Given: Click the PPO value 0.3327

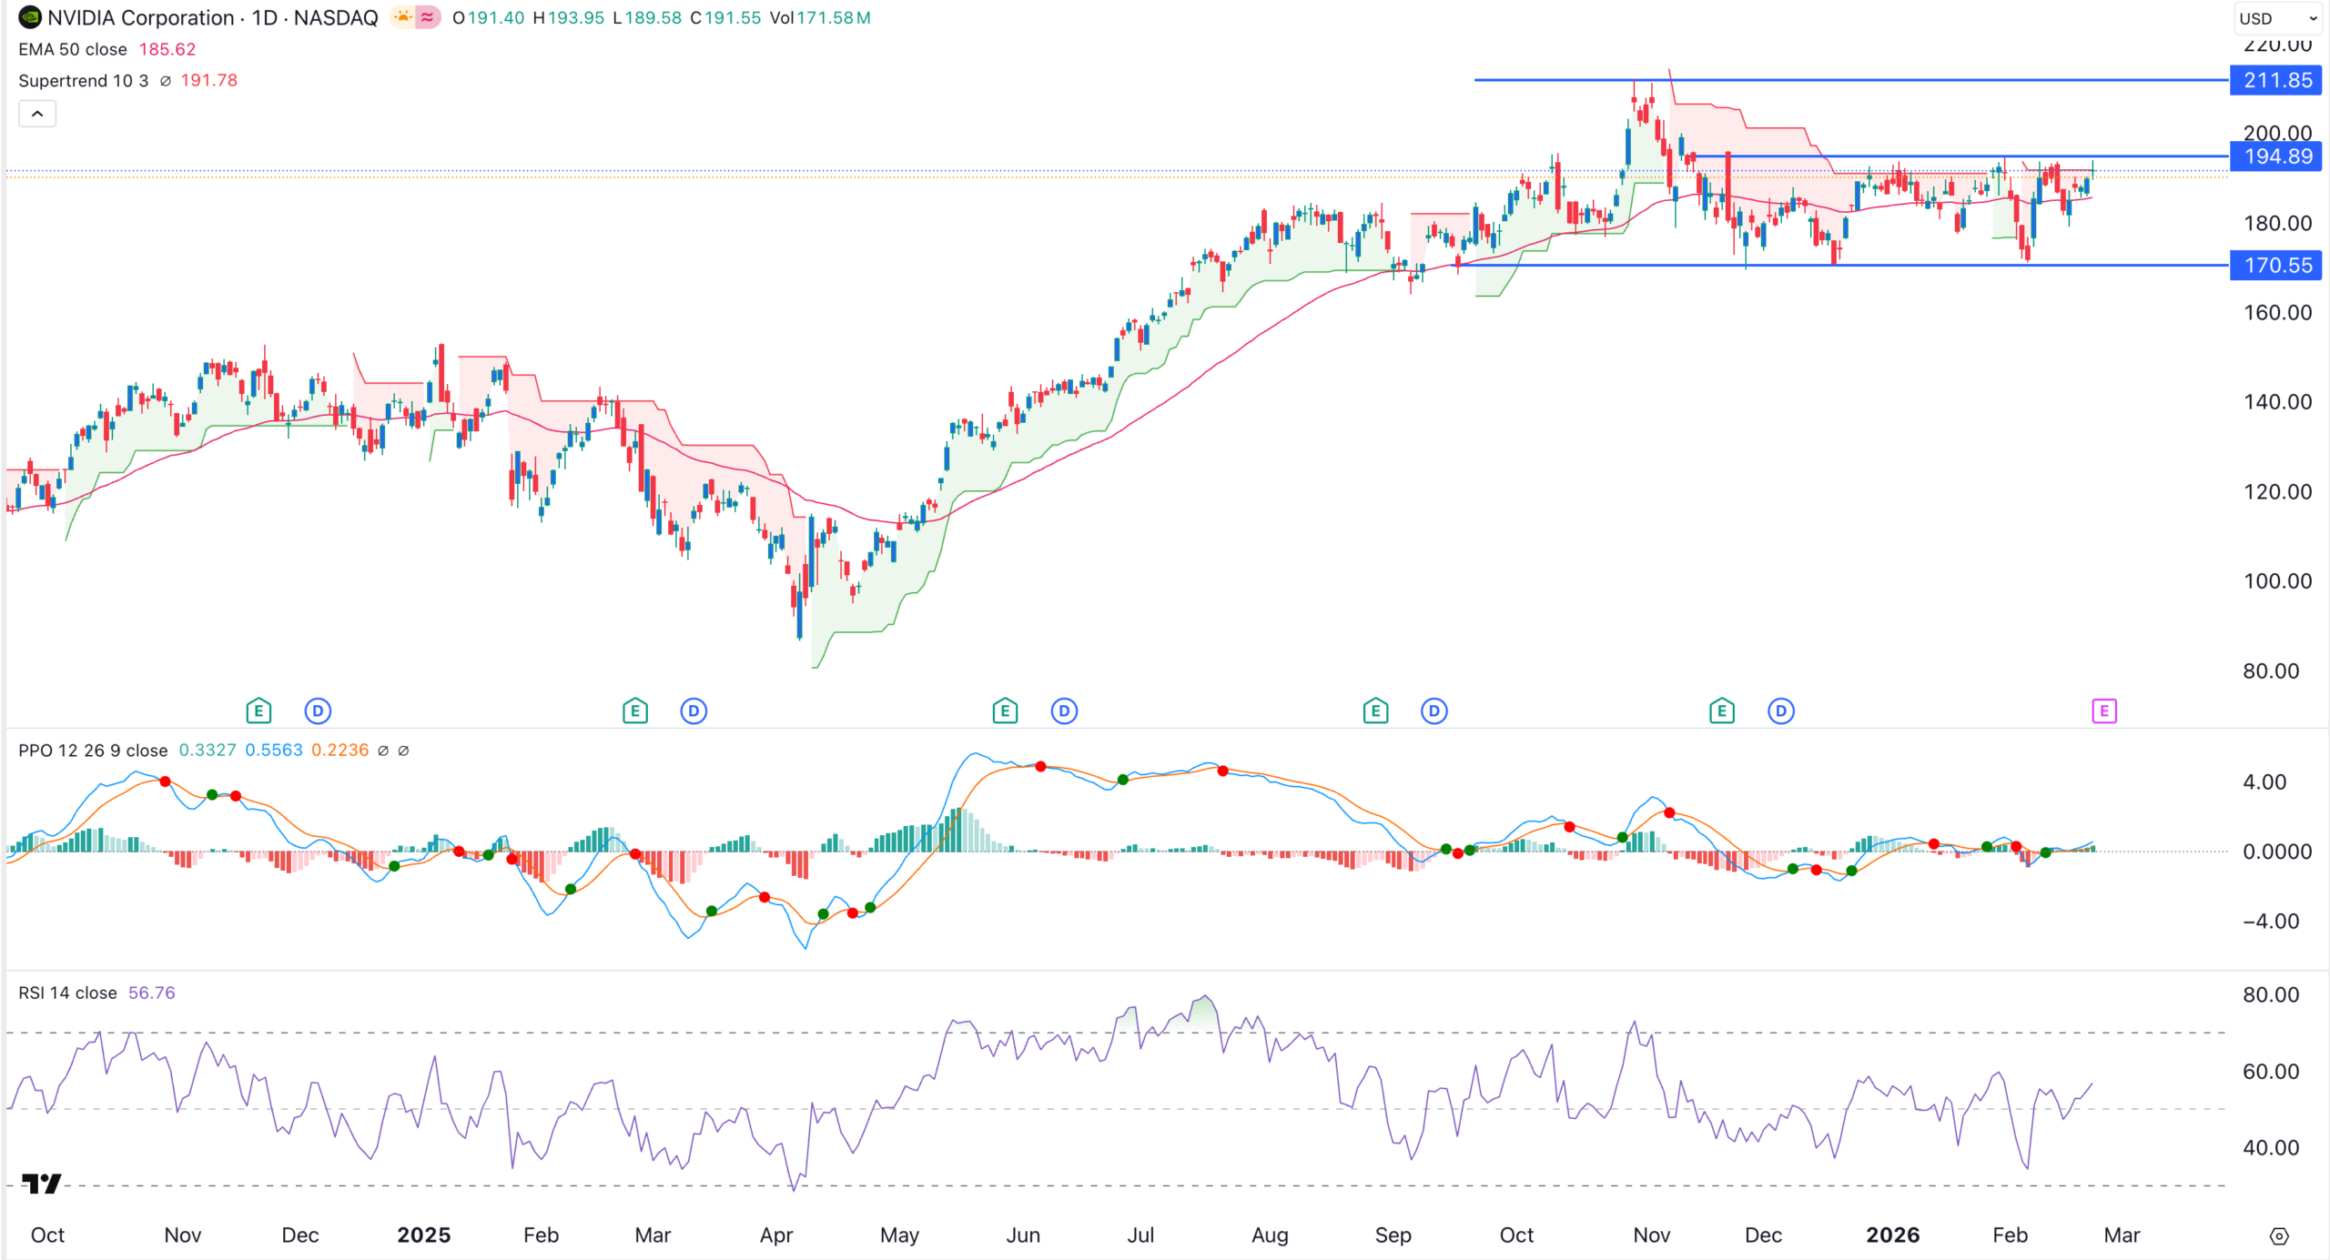Looking at the screenshot, I should pyautogui.click(x=208, y=750).
